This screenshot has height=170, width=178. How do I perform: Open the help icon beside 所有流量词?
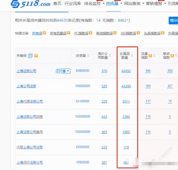(x=68, y=33)
